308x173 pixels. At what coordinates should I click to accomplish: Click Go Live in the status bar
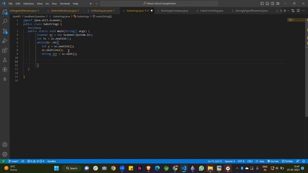coord(273,161)
